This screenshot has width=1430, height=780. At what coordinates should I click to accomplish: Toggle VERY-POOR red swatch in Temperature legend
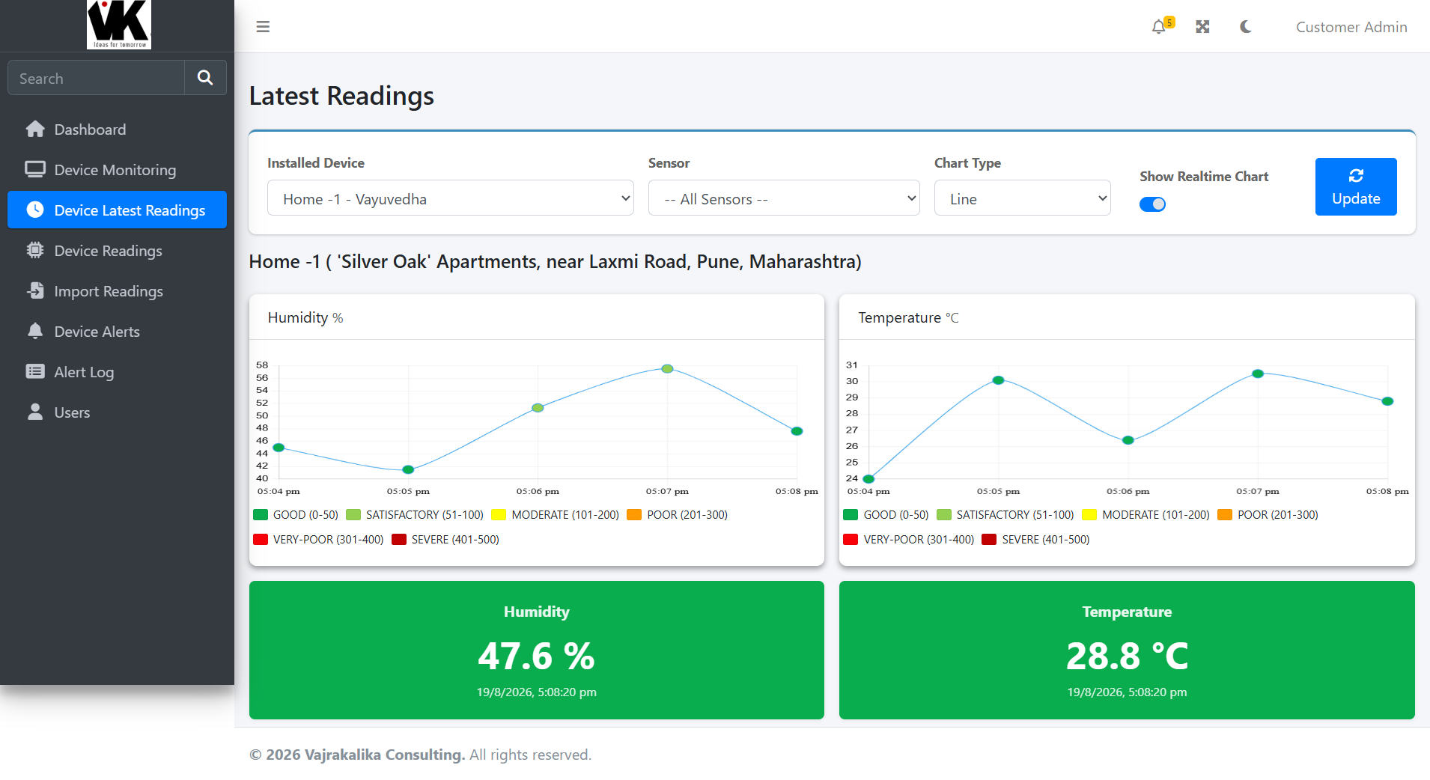click(x=851, y=540)
